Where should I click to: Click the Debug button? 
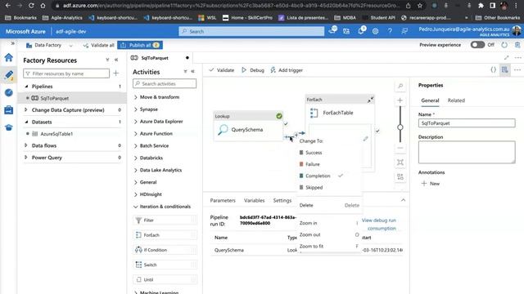[x=253, y=70]
